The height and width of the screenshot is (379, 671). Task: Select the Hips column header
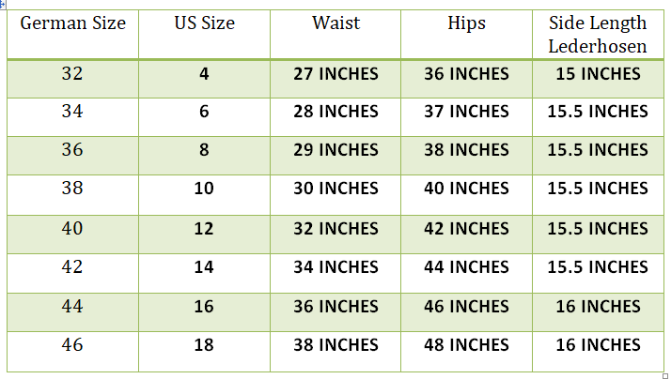[x=466, y=23]
